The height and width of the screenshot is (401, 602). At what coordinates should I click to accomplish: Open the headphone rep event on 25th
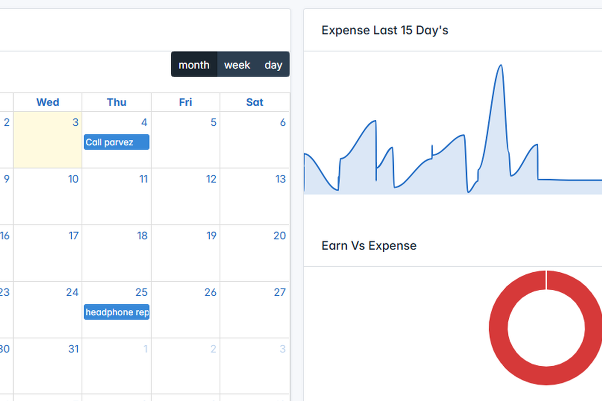116,312
